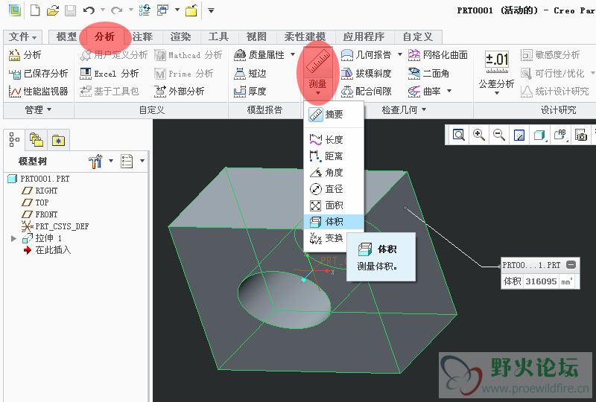Click Excel 分析
Screen dimensions: 596x402
109,74
